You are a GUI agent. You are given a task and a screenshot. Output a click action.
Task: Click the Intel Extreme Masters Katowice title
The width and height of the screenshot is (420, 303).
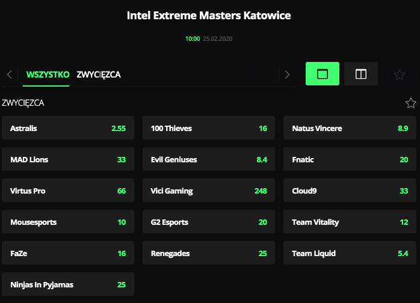coord(209,15)
